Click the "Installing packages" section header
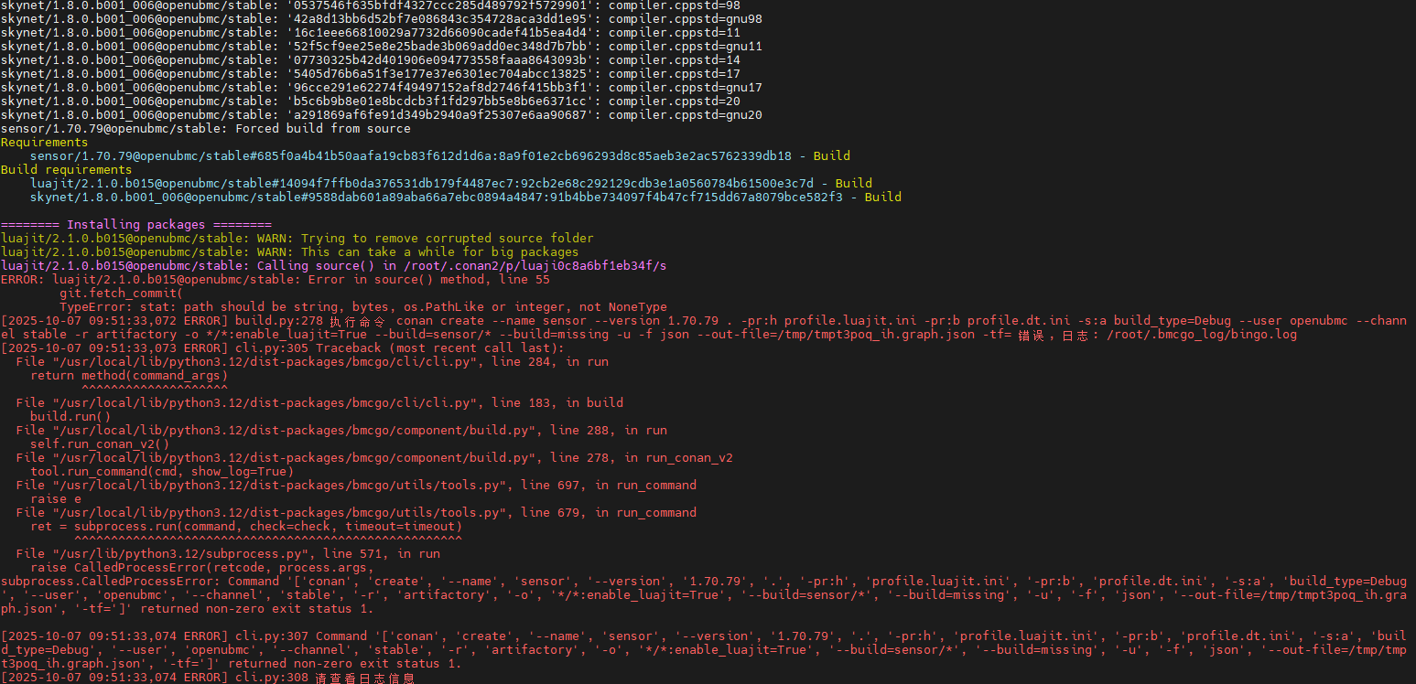The width and height of the screenshot is (1416, 684). [135, 225]
